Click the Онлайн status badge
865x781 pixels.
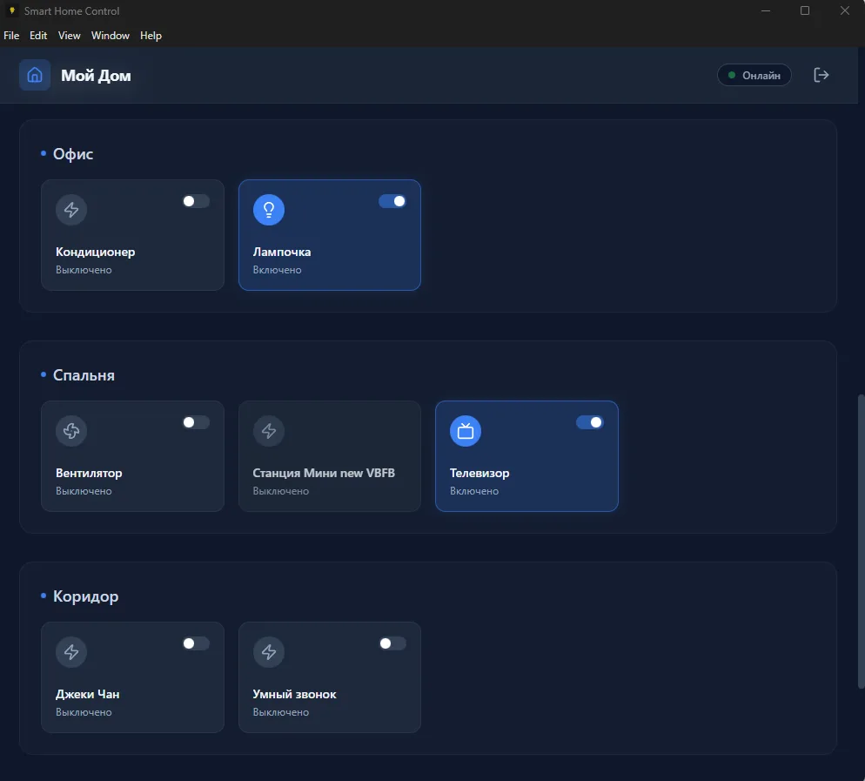point(754,76)
